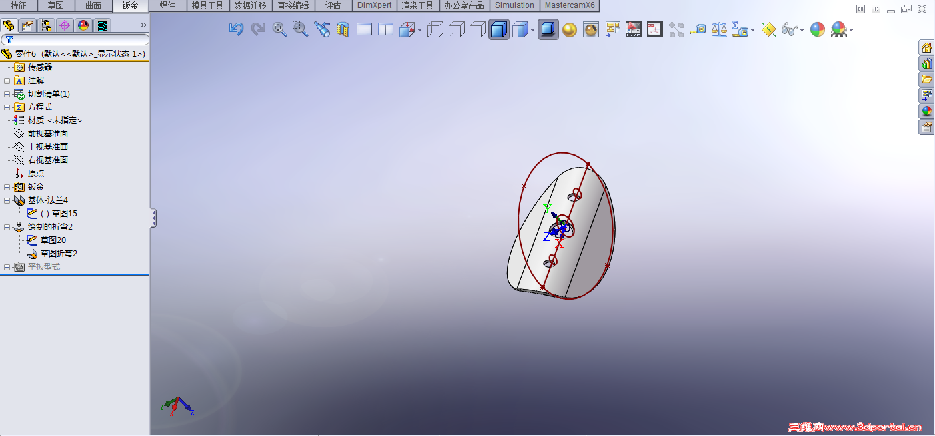Set display style to Wireframe

click(435, 29)
